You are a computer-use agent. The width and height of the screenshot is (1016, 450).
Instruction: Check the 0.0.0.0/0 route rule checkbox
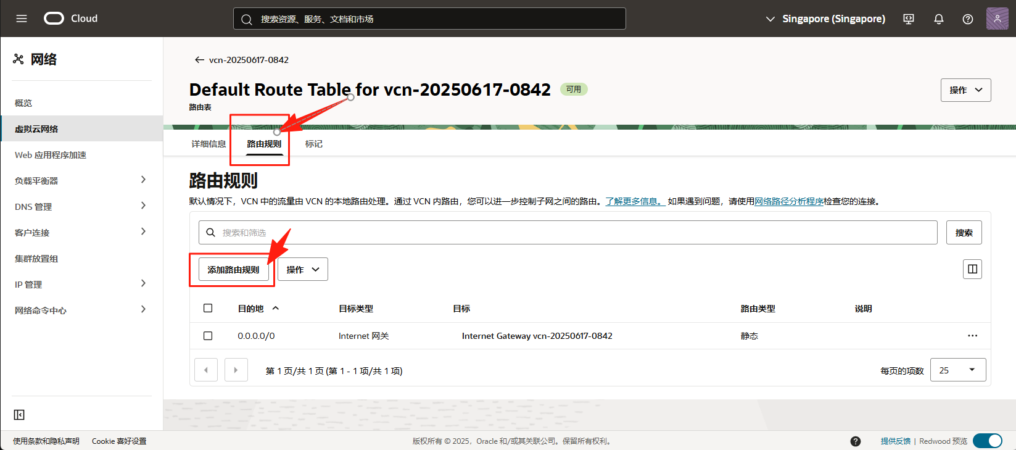(208, 336)
